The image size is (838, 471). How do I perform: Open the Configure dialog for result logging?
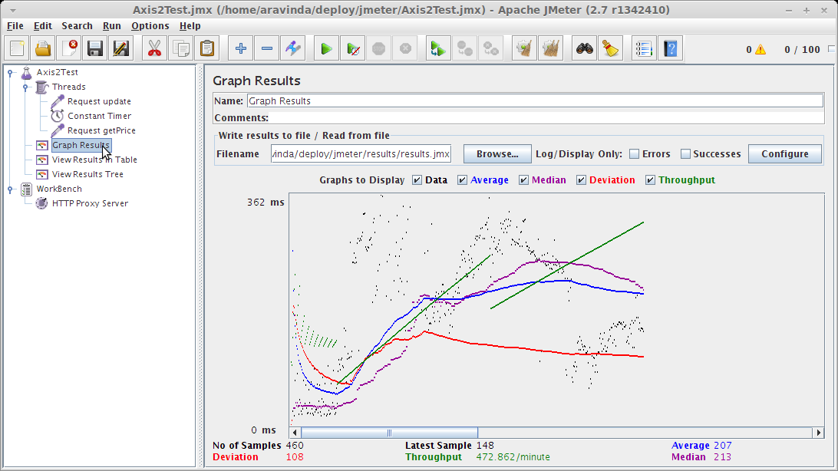pos(784,153)
